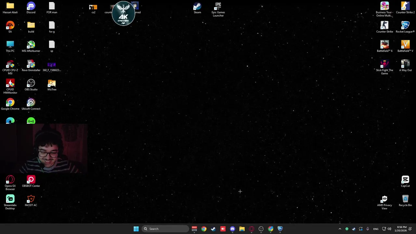
Task: Open Rocket League taskbar icon
Action: (x=280, y=229)
